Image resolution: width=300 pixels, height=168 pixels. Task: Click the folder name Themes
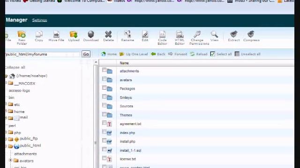pos(126,115)
